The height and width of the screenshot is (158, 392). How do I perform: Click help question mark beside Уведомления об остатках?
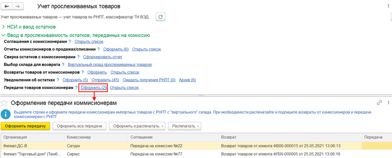click(58, 80)
